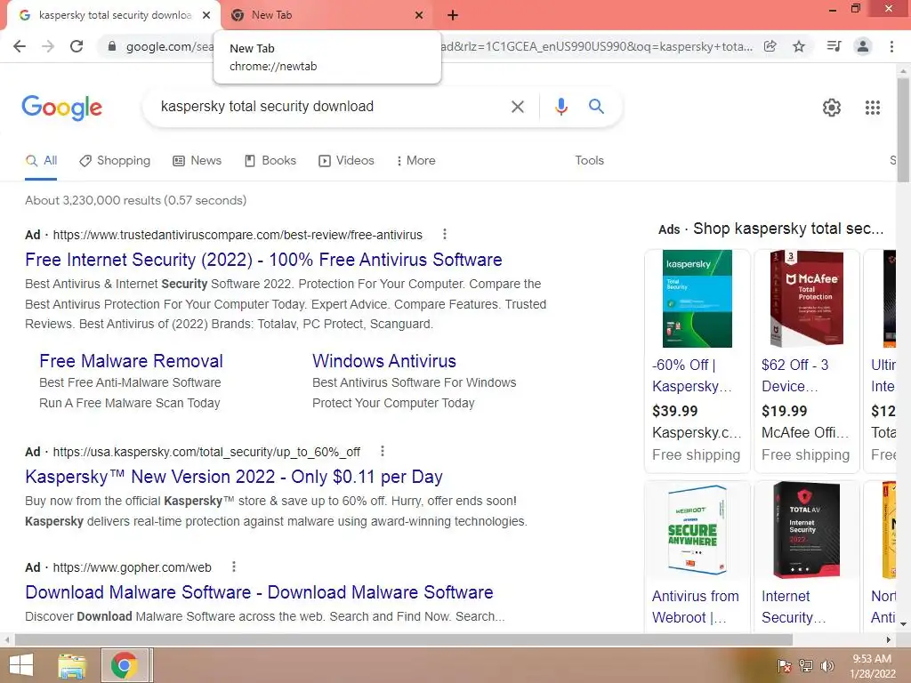911x683 pixels.
Task: Select the kaspersky total security tab
Action: [114, 16]
